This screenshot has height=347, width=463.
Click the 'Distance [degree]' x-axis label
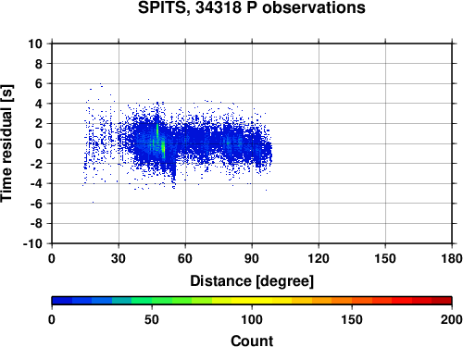[x=252, y=281]
